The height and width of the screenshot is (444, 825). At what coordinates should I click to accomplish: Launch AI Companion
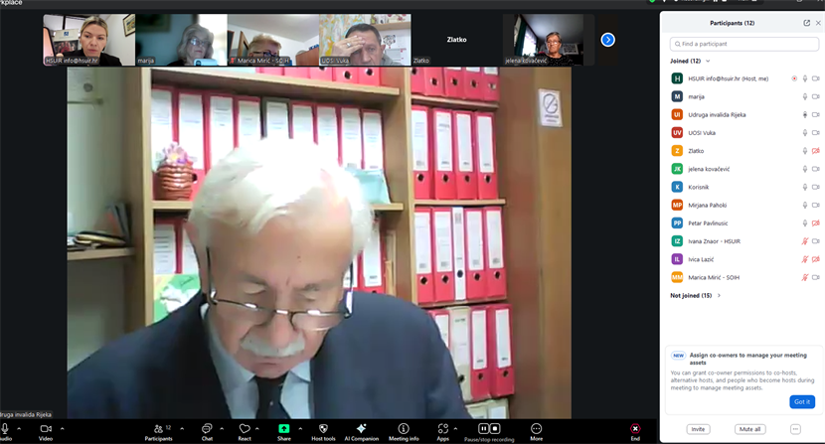[x=362, y=429]
